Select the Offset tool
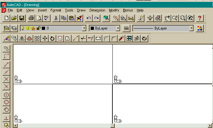Image resolution: width=213 pixels, height=128 pixels. (x=29, y=38)
